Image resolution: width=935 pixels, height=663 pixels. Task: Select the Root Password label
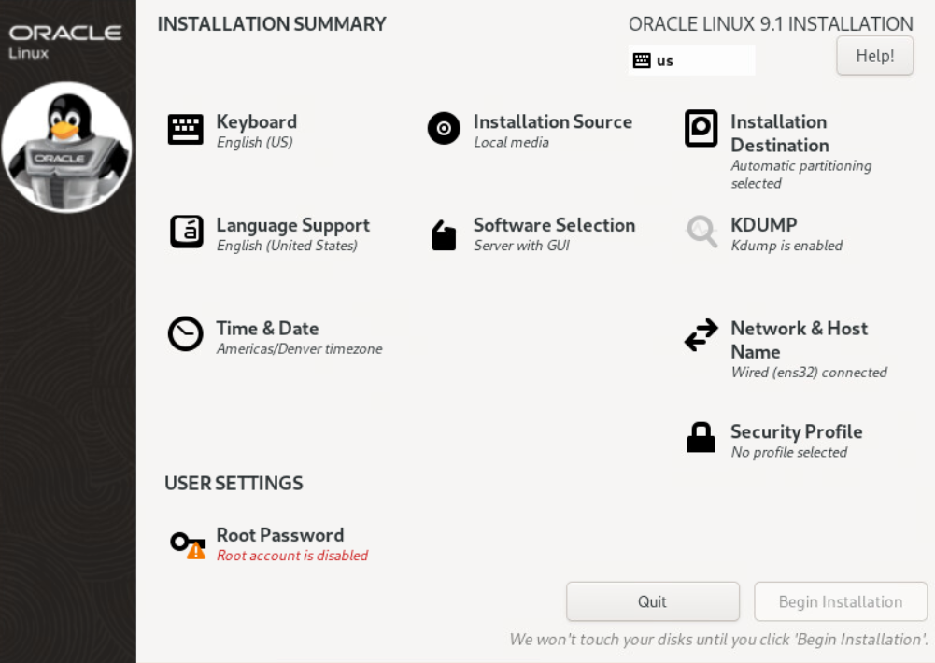click(280, 535)
